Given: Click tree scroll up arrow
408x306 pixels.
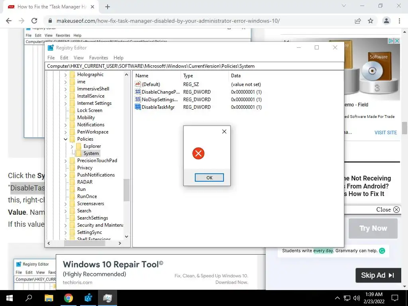Looking at the screenshot, I should (126, 75).
